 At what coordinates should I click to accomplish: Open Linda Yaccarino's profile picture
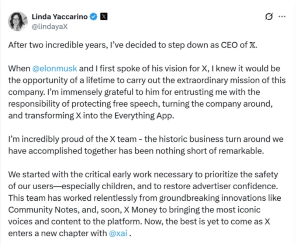pos(18,21)
